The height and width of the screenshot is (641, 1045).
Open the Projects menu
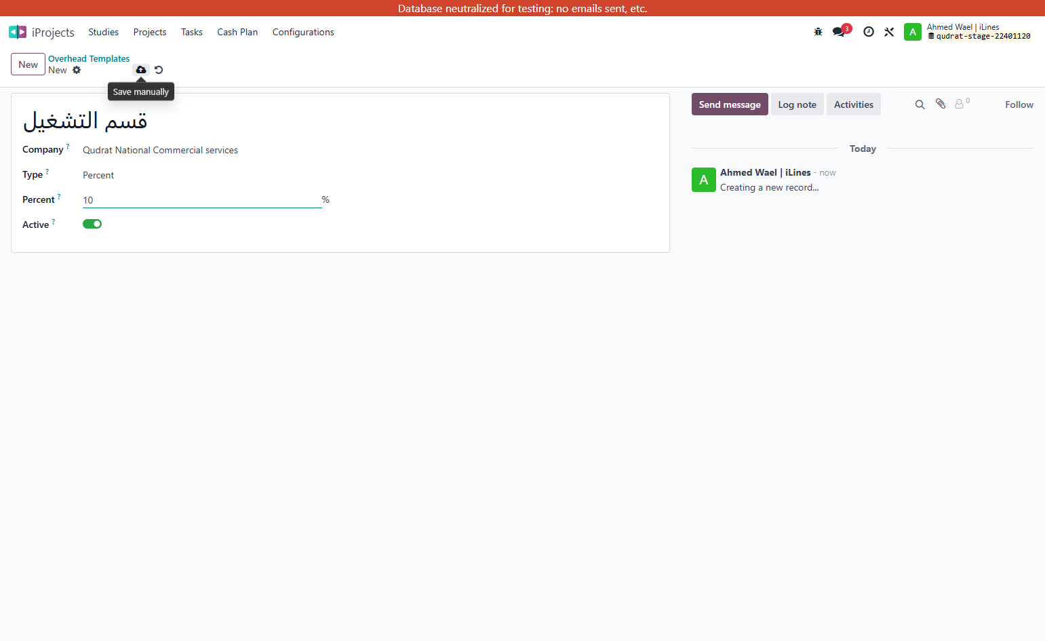(x=150, y=32)
